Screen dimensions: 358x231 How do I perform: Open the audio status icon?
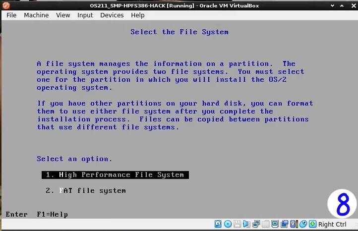246,224
